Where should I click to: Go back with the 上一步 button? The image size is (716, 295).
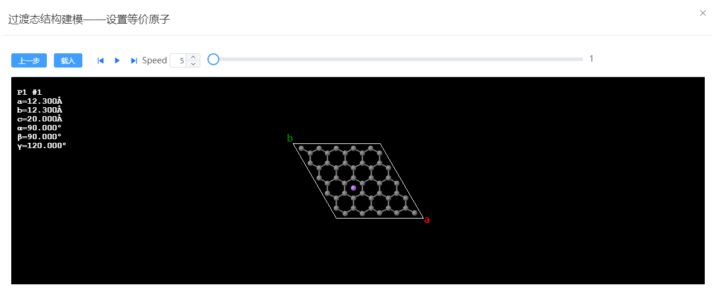pyautogui.click(x=29, y=60)
